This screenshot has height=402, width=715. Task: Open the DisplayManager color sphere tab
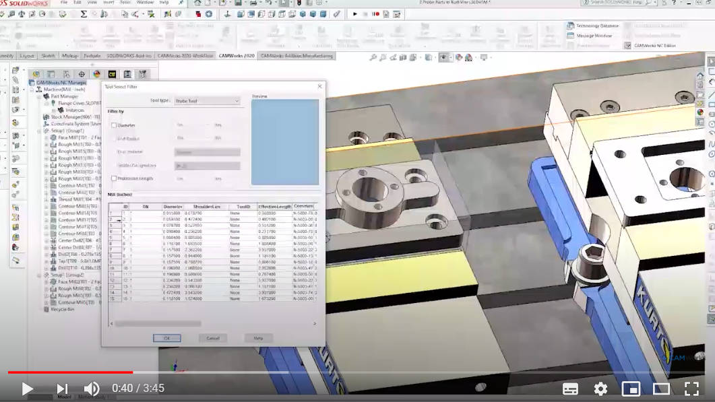[96, 74]
